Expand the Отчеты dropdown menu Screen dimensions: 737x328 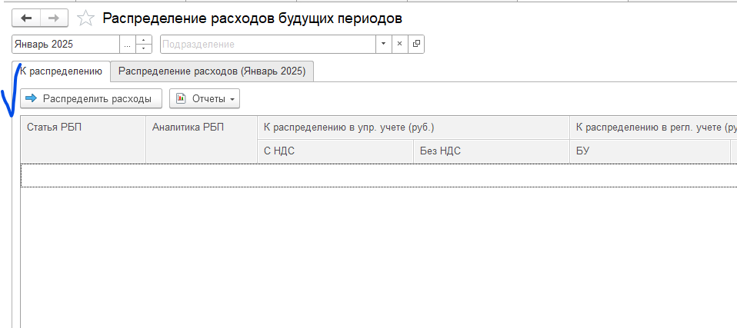click(x=205, y=98)
